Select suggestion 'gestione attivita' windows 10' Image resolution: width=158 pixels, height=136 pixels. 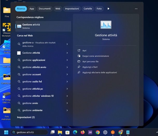(43, 96)
